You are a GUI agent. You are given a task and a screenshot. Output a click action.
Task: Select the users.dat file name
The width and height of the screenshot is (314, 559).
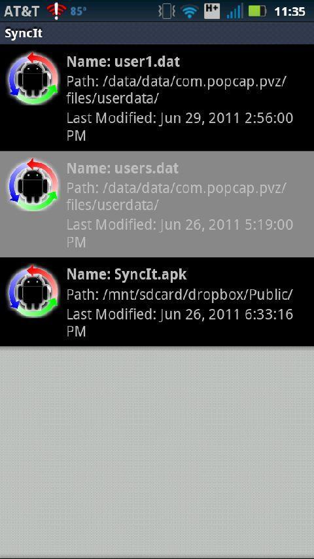[x=122, y=168]
